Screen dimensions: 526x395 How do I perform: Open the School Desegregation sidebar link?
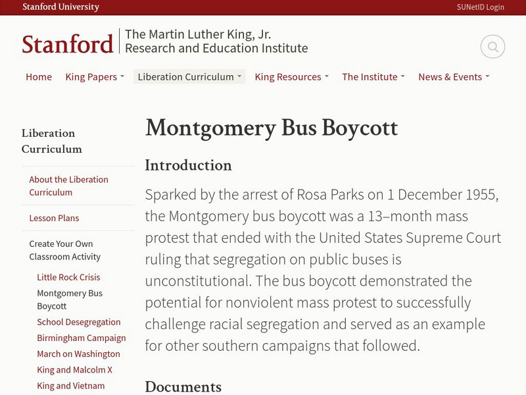(79, 322)
